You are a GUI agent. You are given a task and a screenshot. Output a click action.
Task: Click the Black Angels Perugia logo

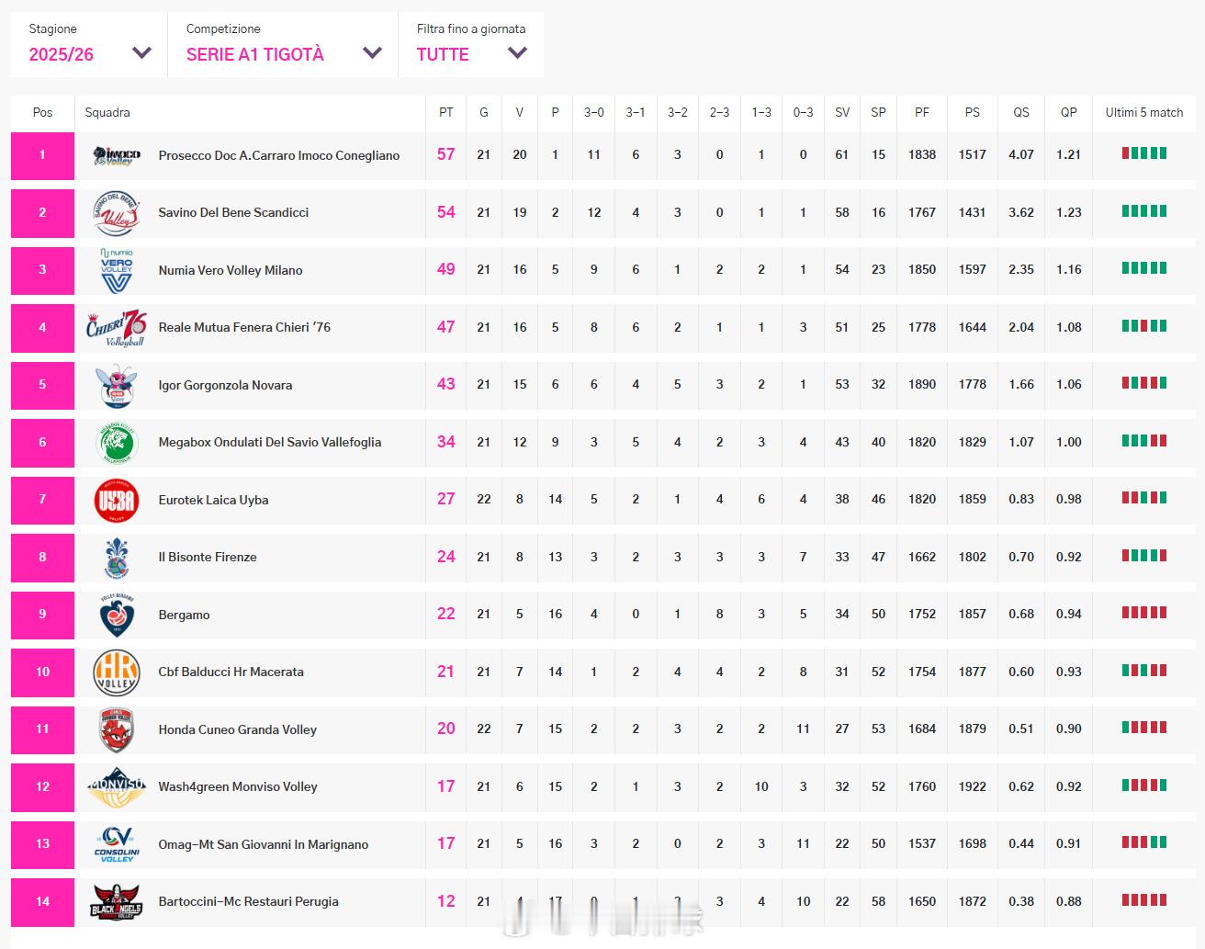click(x=117, y=901)
